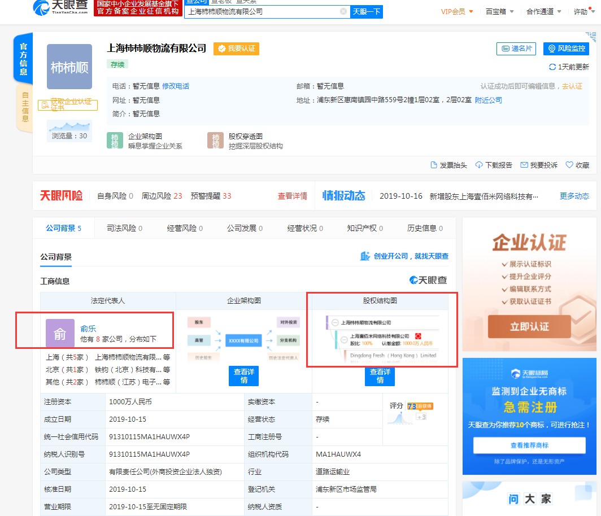601x516 pixels.
Task: Click the brown 股权穿透图 icon
Action: 215,140
